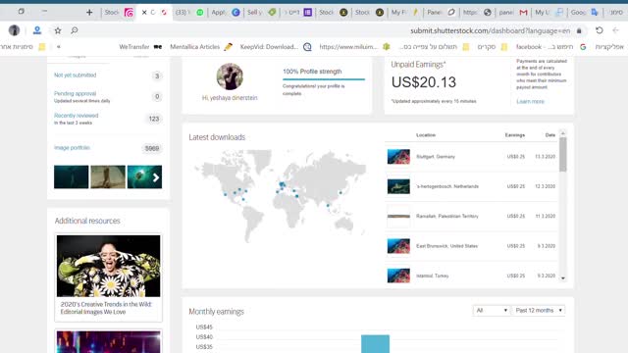Open the KeepVid: Download bookmark
This screenshot has height=353, width=628.
coord(276,47)
